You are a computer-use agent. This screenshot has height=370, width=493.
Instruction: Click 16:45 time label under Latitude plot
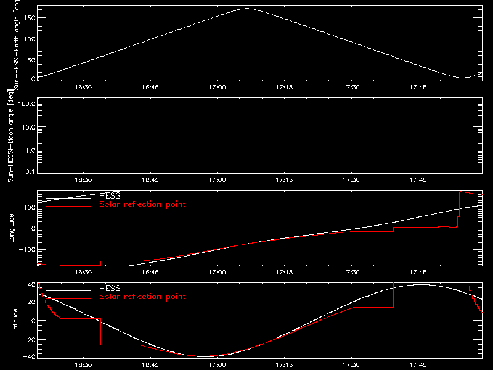[x=150, y=364]
